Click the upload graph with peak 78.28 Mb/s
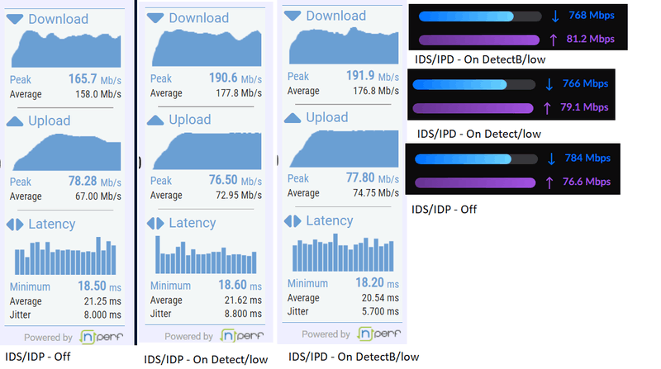The height and width of the screenshot is (369, 661). tap(66, 152)
